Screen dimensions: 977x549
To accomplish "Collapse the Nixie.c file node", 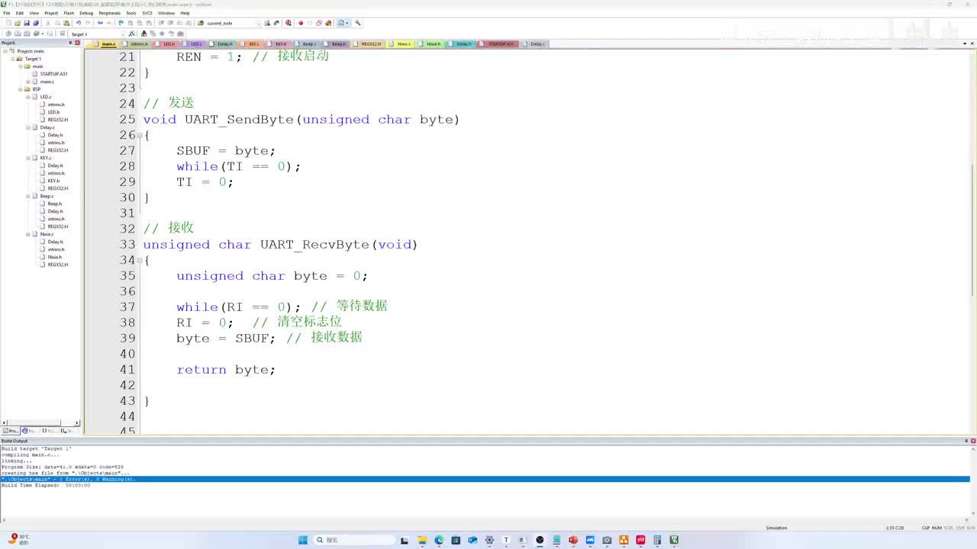I will (28, 234).
